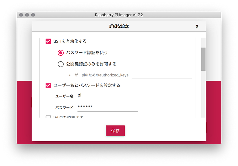
Task: Click the red macOS window close button
Action: 21,15
